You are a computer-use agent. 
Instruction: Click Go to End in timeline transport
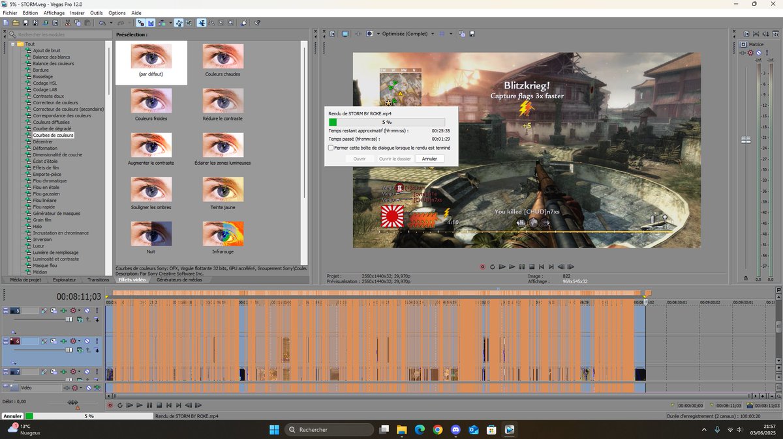point(179,405)
